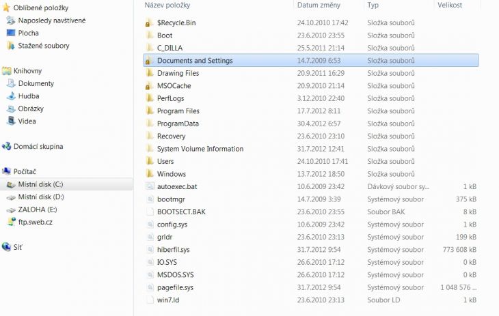Click the locked $Recycle.Bin folder icon
499x316 pixels.
tap(149, 23)
